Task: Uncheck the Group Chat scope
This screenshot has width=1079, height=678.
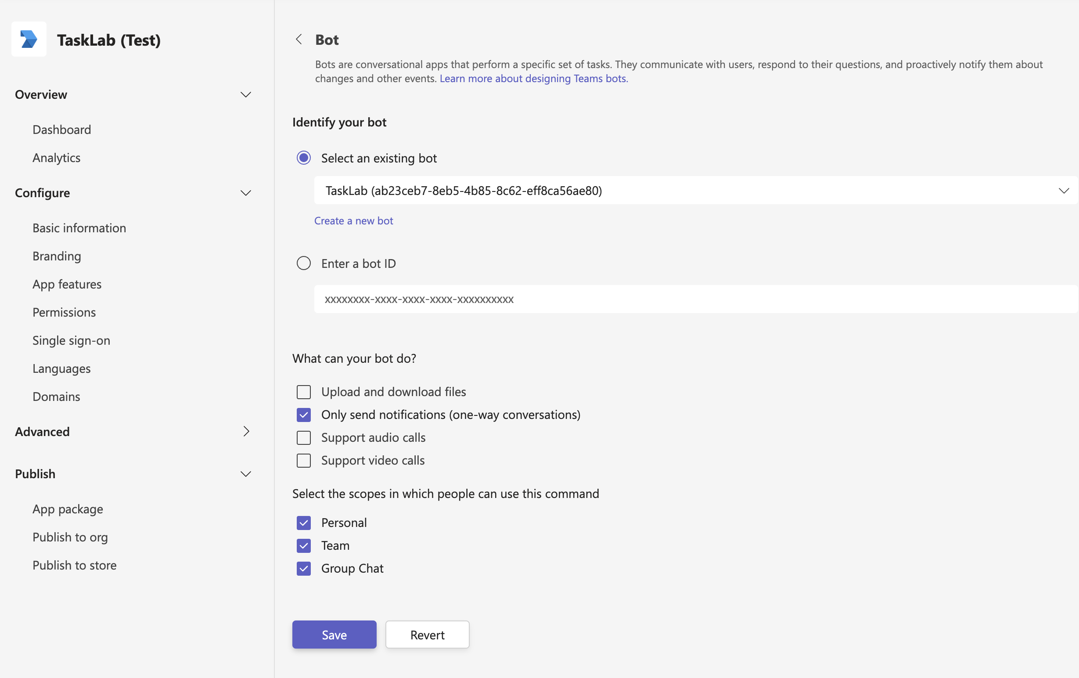Action: pos(304,568)
